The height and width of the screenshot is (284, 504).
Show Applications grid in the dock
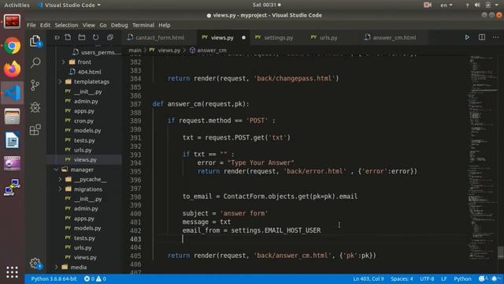tap(13, 272)
